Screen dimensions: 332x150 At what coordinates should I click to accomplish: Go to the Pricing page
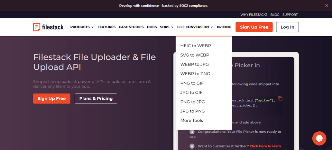[224, 27]
